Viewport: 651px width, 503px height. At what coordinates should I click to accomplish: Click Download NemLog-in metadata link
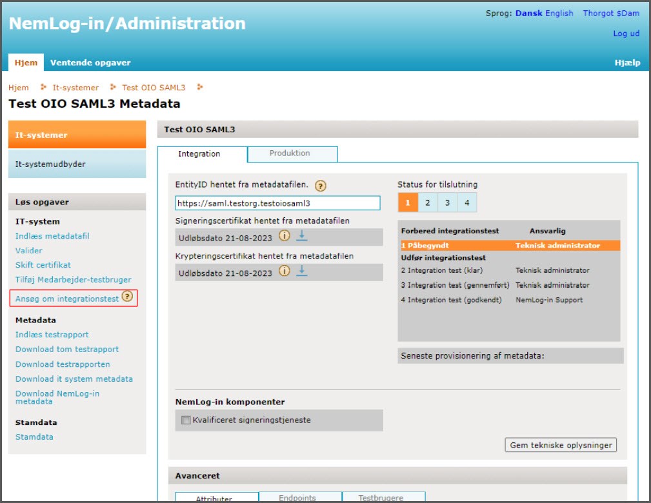(57, 397)
